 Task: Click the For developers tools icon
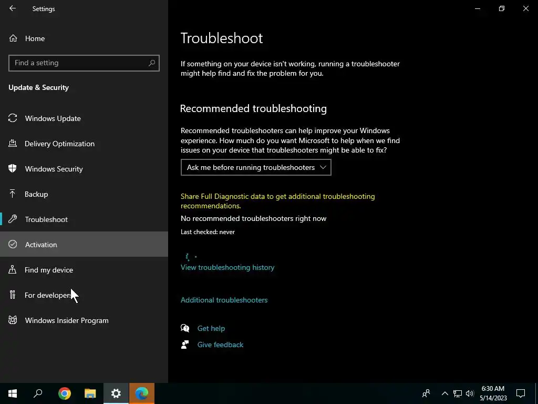[x=13, y=295]
